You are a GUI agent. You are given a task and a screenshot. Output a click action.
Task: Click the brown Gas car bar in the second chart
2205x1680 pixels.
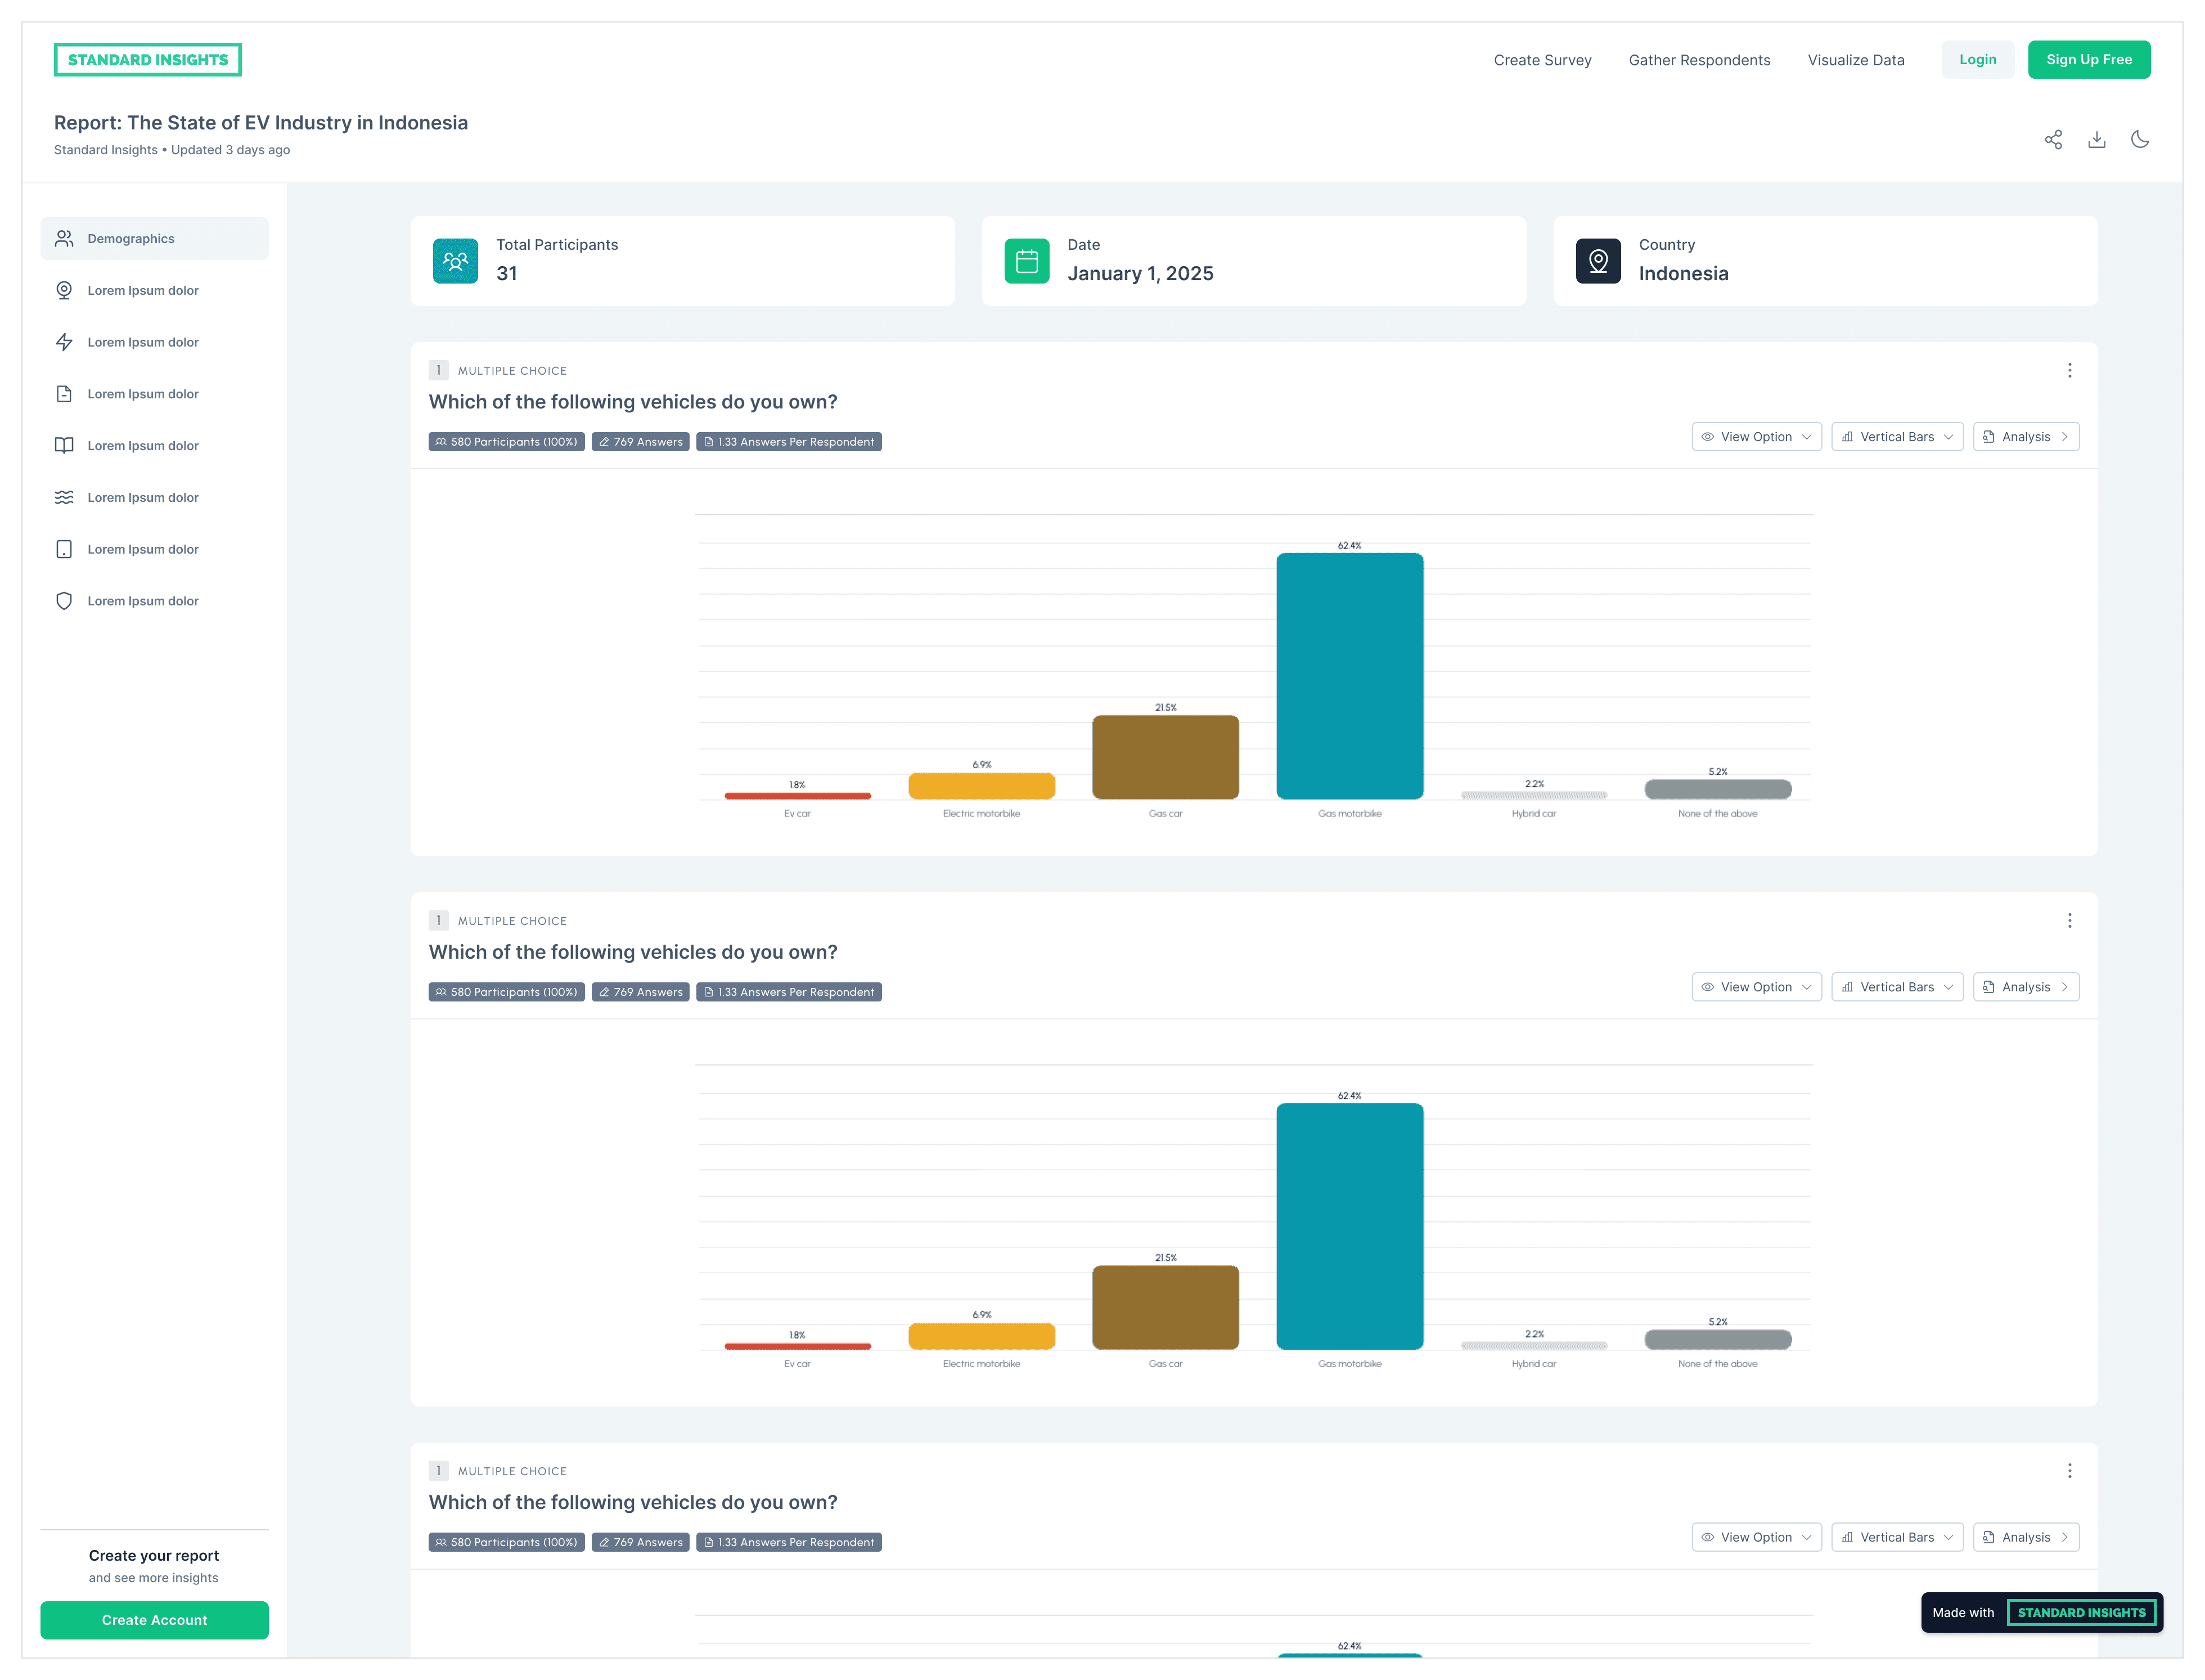(1165, 1307)
